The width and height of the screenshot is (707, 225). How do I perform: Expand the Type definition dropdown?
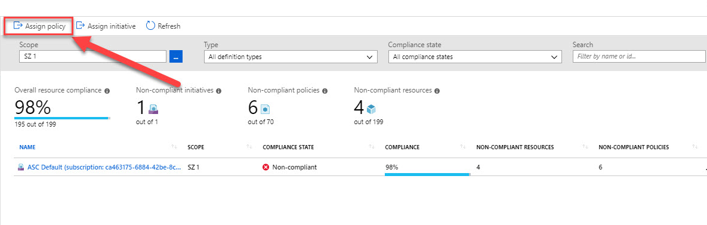[x=291, y=57]
